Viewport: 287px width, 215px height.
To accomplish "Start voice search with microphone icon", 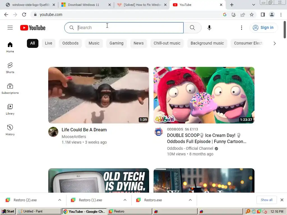I will pos(209,28).
